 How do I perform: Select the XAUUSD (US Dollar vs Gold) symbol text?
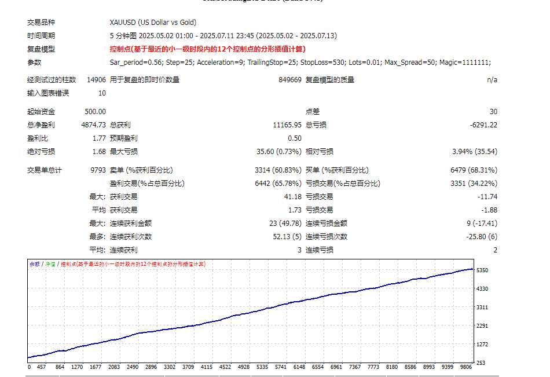pos(153,23)
